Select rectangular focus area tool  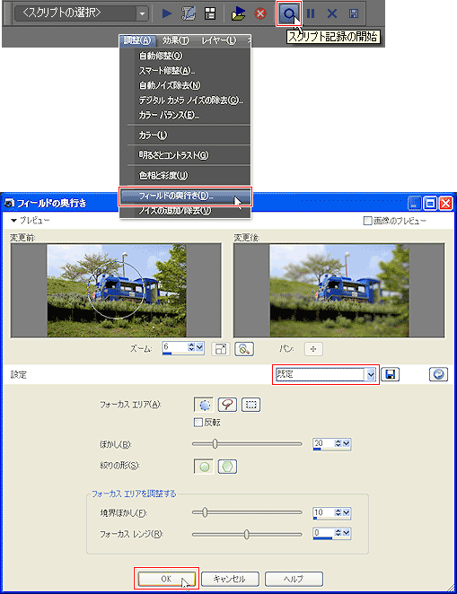[x=250, y=405]
